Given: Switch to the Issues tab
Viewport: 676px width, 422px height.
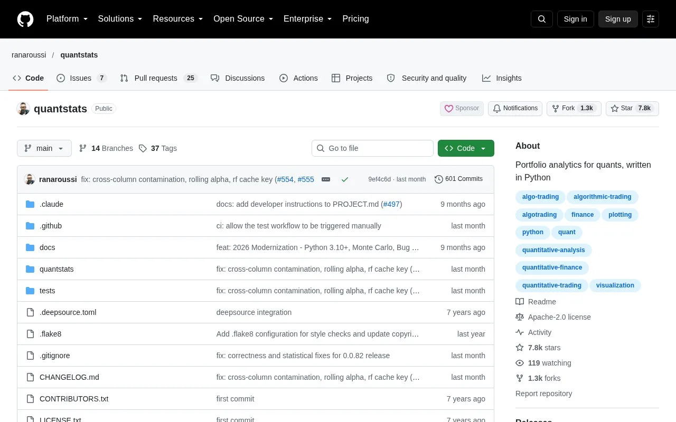Looking at the screenshot, I should 81,78.
